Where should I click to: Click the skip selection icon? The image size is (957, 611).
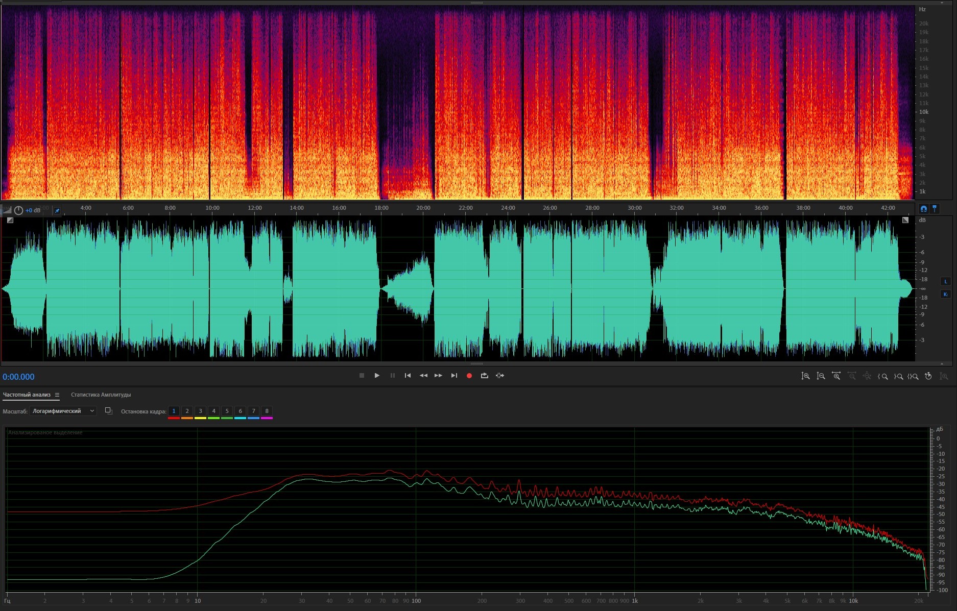(500, 376)
